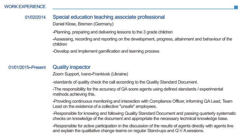Click the 'Assessing, recording and reporting' bullet
240x138 pixels.
click(x=142, y=42)
